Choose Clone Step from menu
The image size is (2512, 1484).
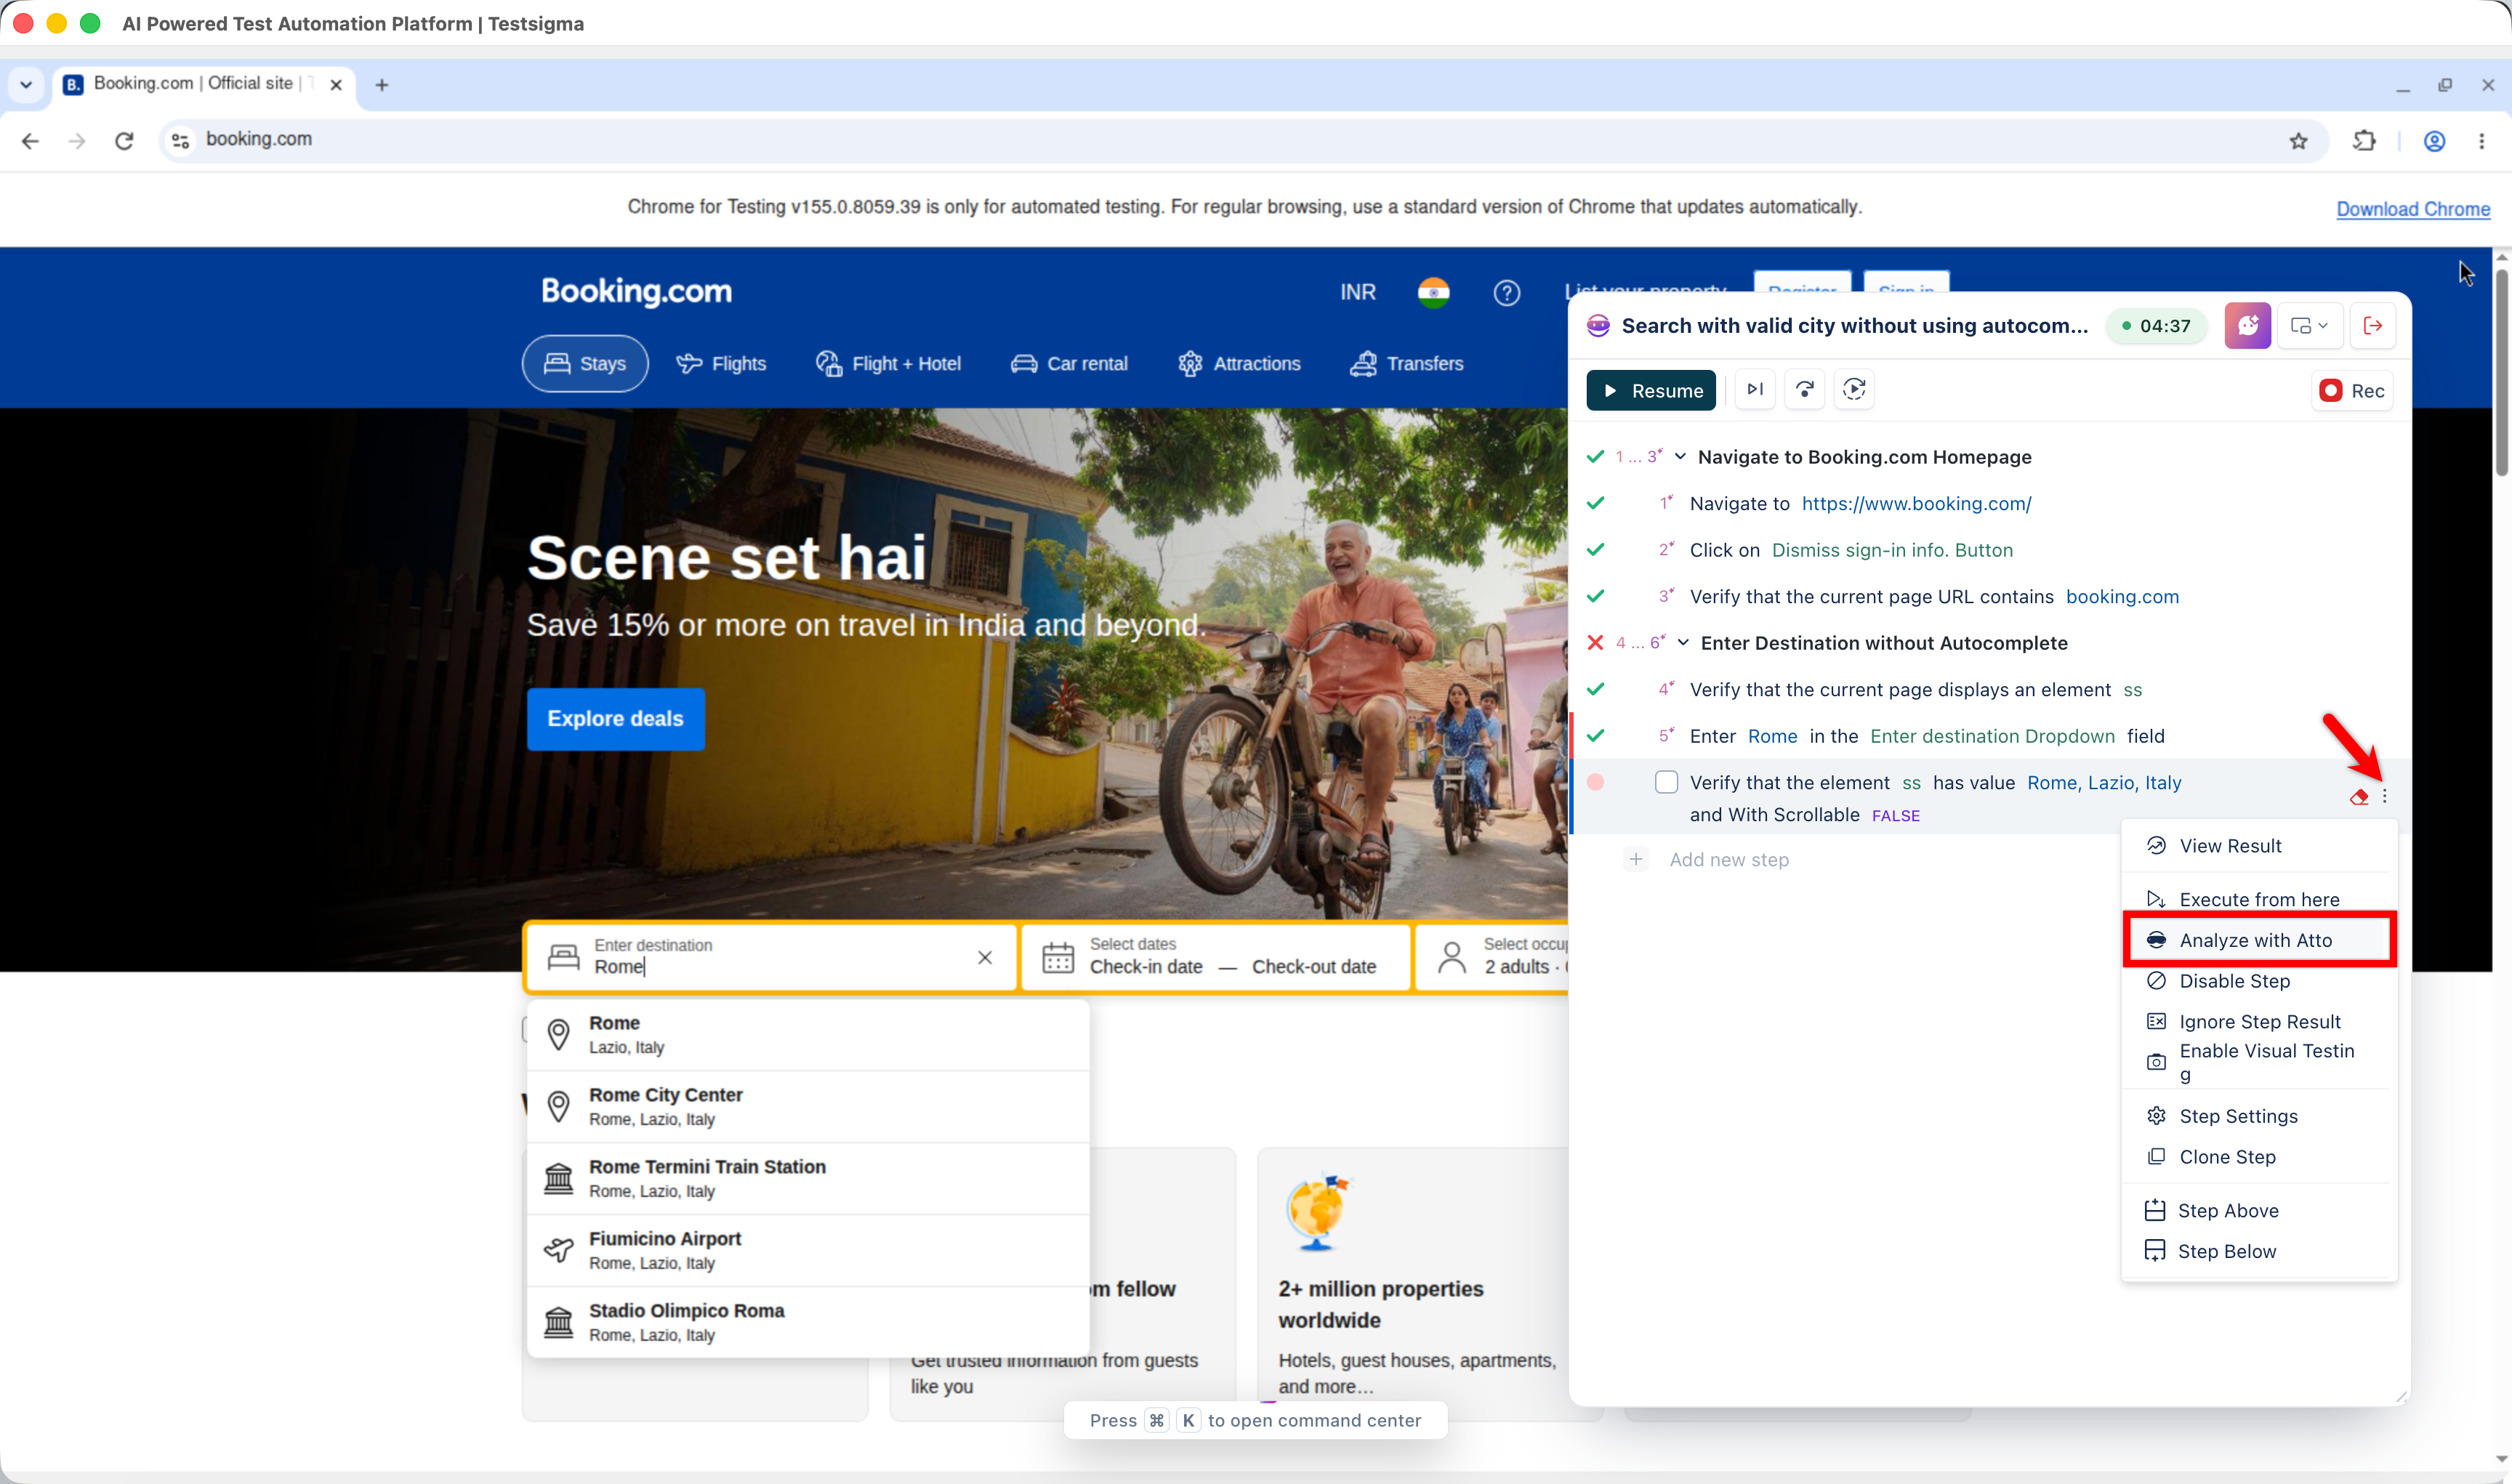pyautogui.click(x=2259, y=1157)
